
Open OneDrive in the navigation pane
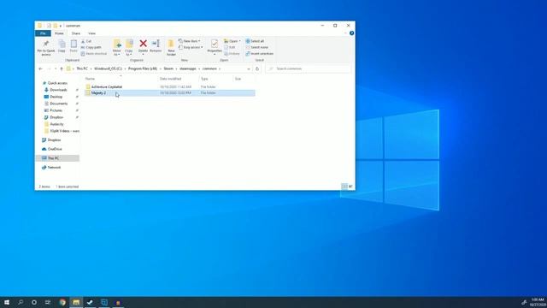coord(55,149)
